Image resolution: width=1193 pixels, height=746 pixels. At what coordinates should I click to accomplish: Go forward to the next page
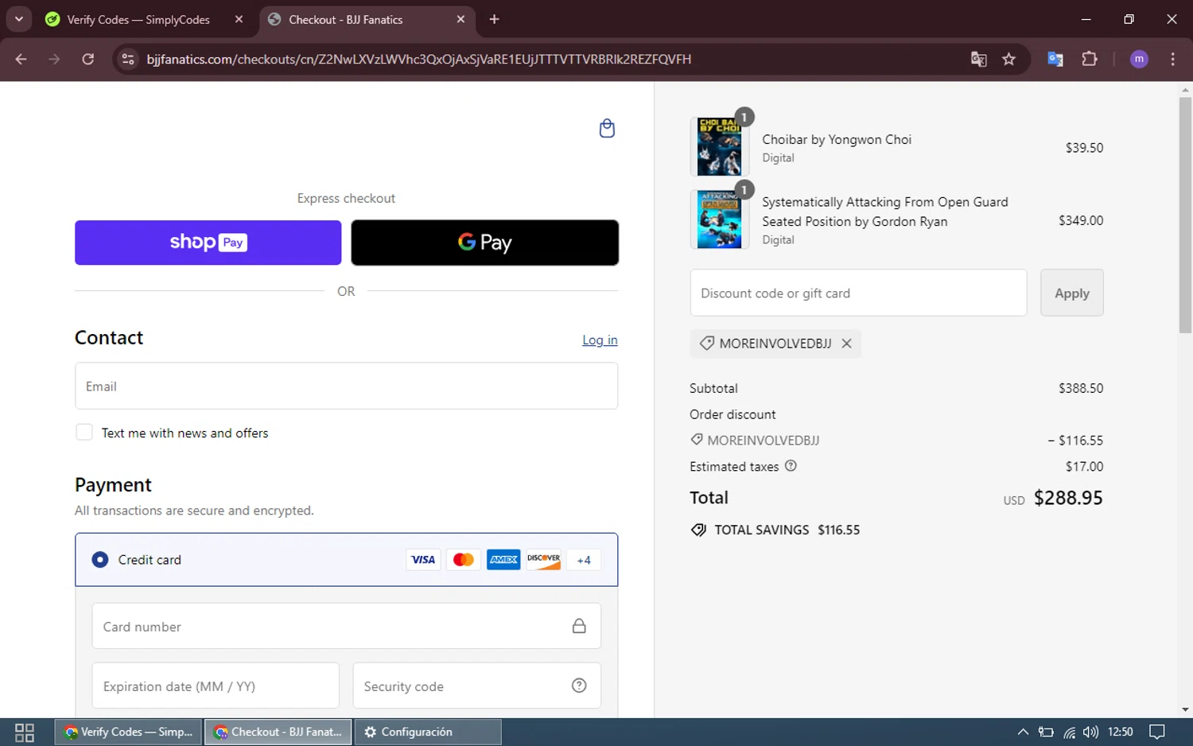(54, 59)
